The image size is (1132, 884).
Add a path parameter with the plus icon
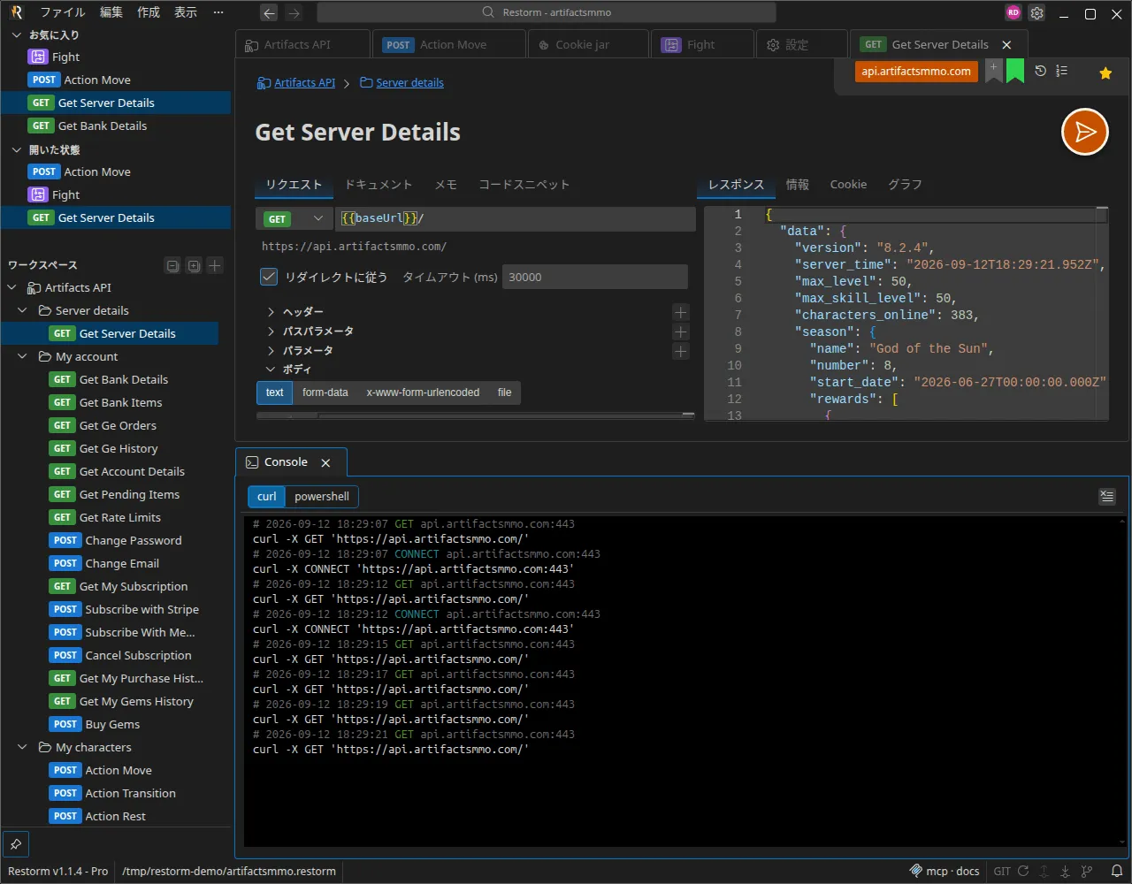point(680,331)
